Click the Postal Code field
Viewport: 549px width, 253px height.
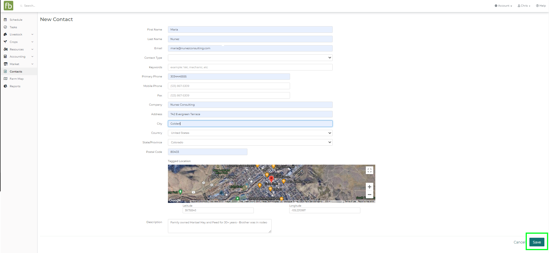click(207, 152)
